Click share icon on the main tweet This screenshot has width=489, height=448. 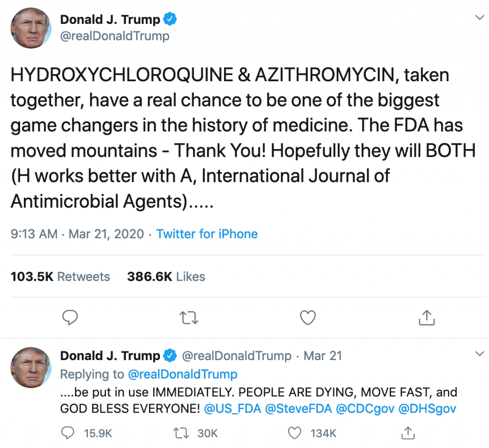click(426, 318)
